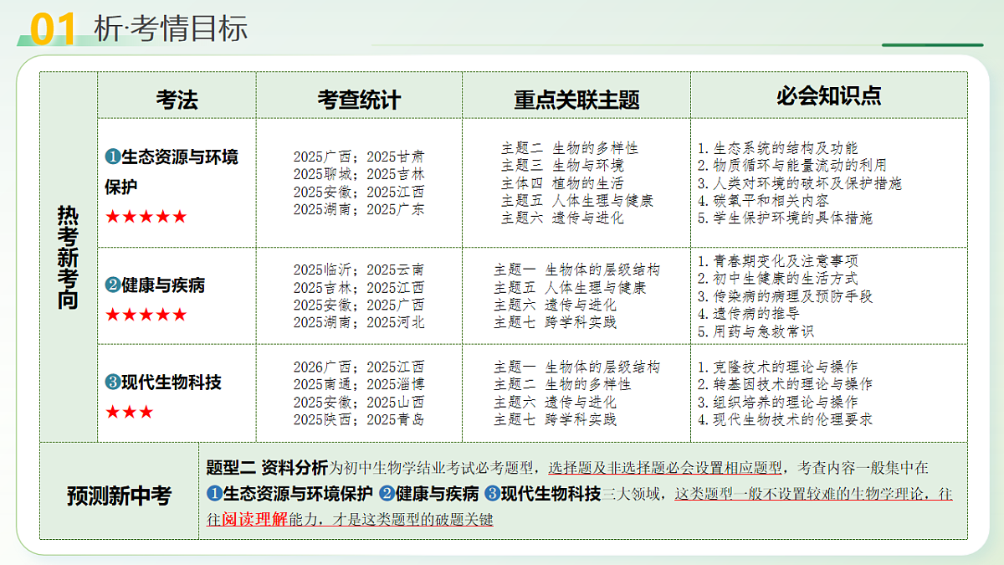Select the entry "2025安徽；2025江西"
Image resolution: width=1004 pixels, height=565 pixels.
359,192
